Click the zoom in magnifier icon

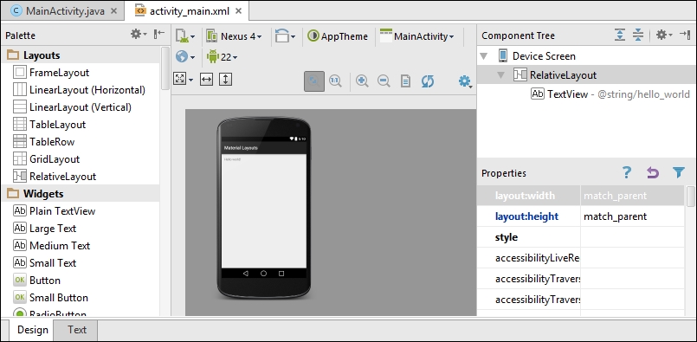pyautogui.click(x=362, y=81)
